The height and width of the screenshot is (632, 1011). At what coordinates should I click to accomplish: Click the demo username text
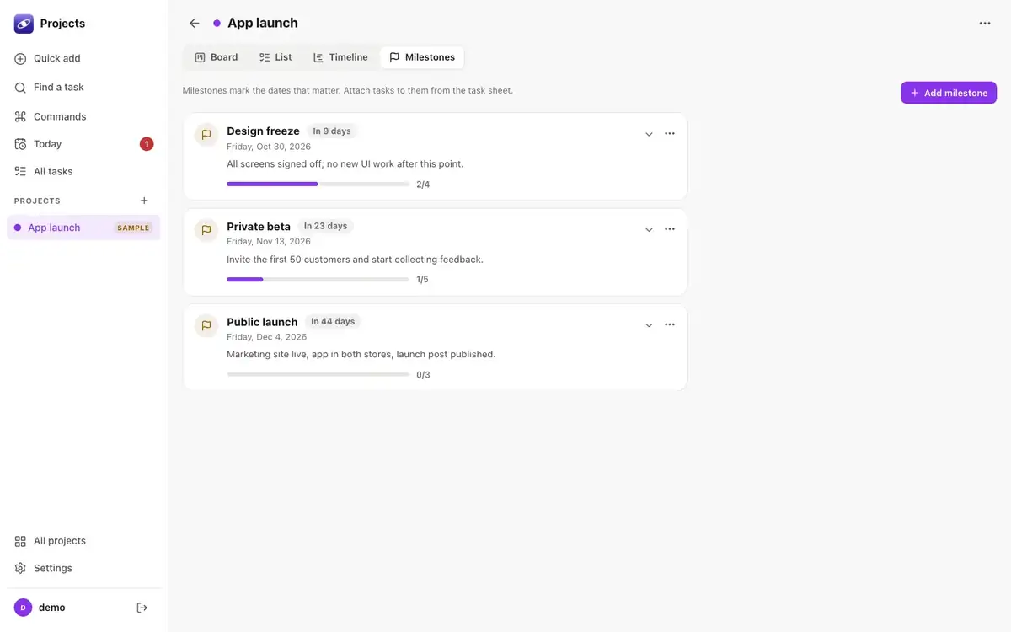(x=51, y=608)
